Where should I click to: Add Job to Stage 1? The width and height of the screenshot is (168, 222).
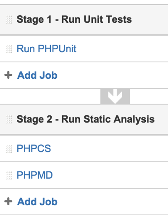(37, 75)
